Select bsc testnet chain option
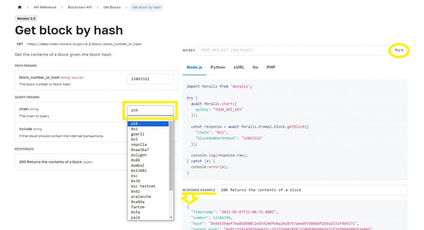 click(148, 186)
